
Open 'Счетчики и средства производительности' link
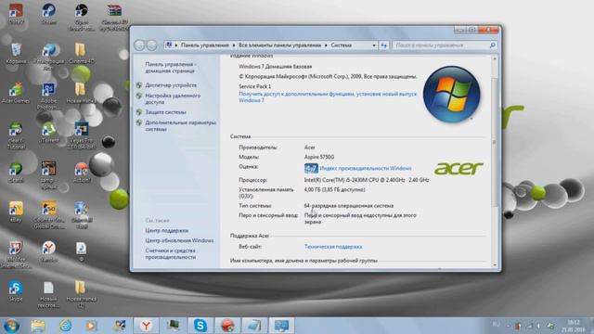[x=171, y=253]
